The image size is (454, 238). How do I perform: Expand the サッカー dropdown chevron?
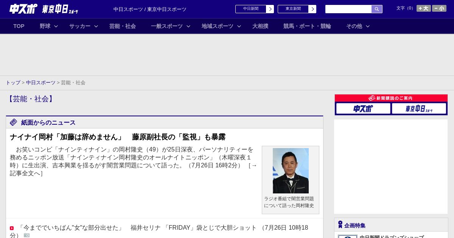point(96,26)
